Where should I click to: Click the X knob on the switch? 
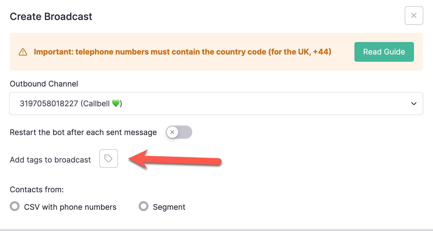coord(172,132)
